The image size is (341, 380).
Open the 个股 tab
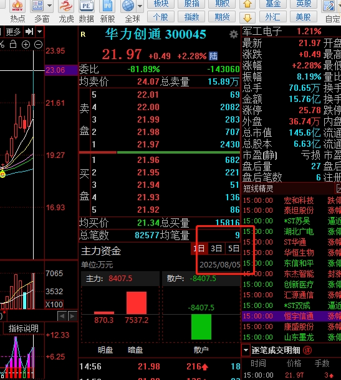tap(161, 17)
